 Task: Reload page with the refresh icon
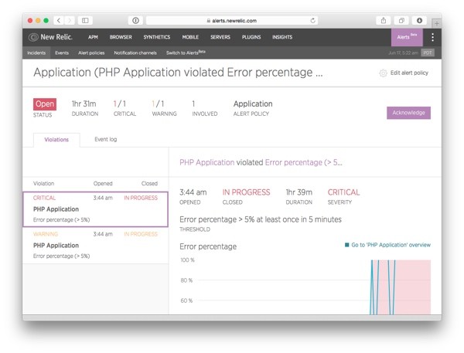tap(312, 20)
